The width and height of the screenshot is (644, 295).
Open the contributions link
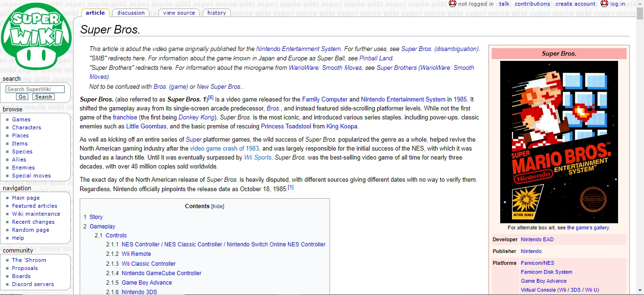point(532,4)
